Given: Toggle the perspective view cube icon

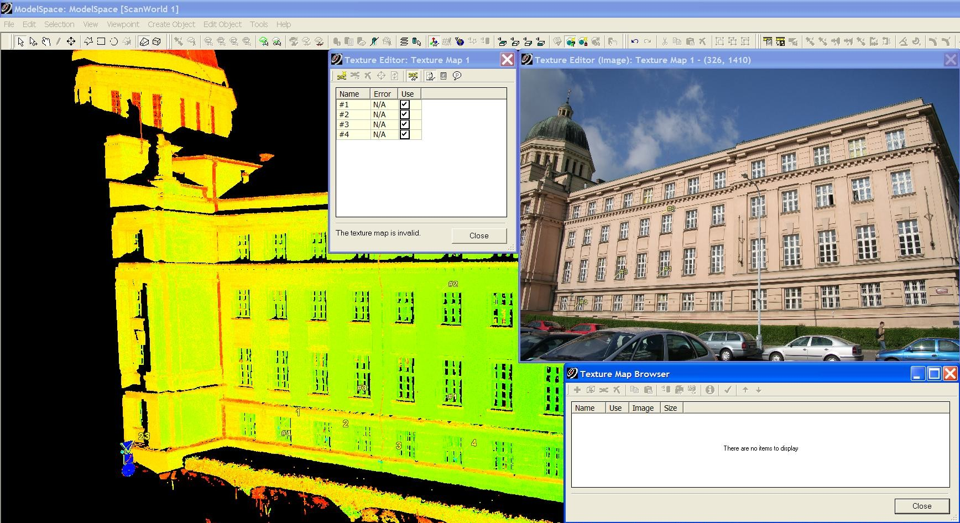Looking at the screenshot, I should point(144,41).
